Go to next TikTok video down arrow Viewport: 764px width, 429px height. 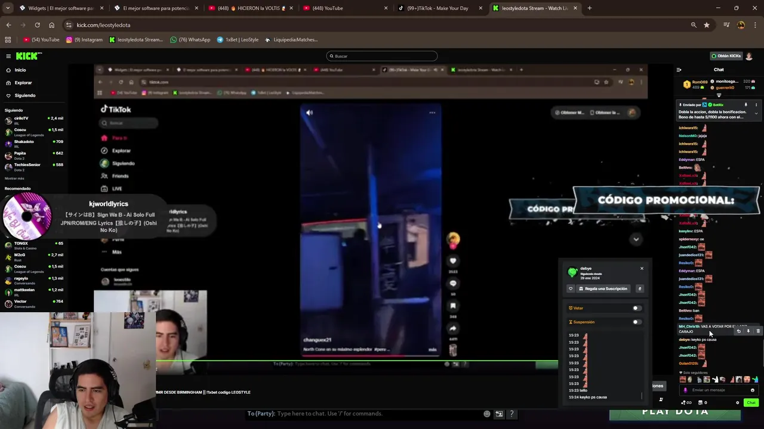(636, 239)
